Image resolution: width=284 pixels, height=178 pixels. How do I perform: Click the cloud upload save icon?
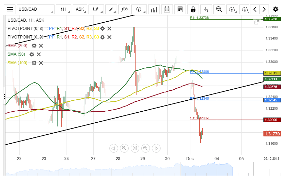[233, 9]
